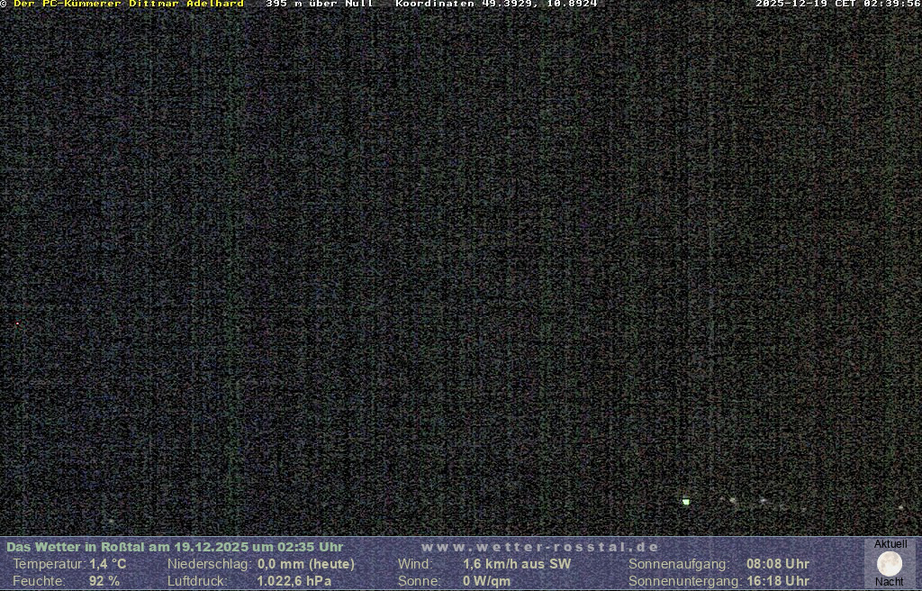This screenshot has width=922, height=591.
Task: Click the 'Nacht' label below the moon
Action: pyautogui.click(x=890, y=582)
